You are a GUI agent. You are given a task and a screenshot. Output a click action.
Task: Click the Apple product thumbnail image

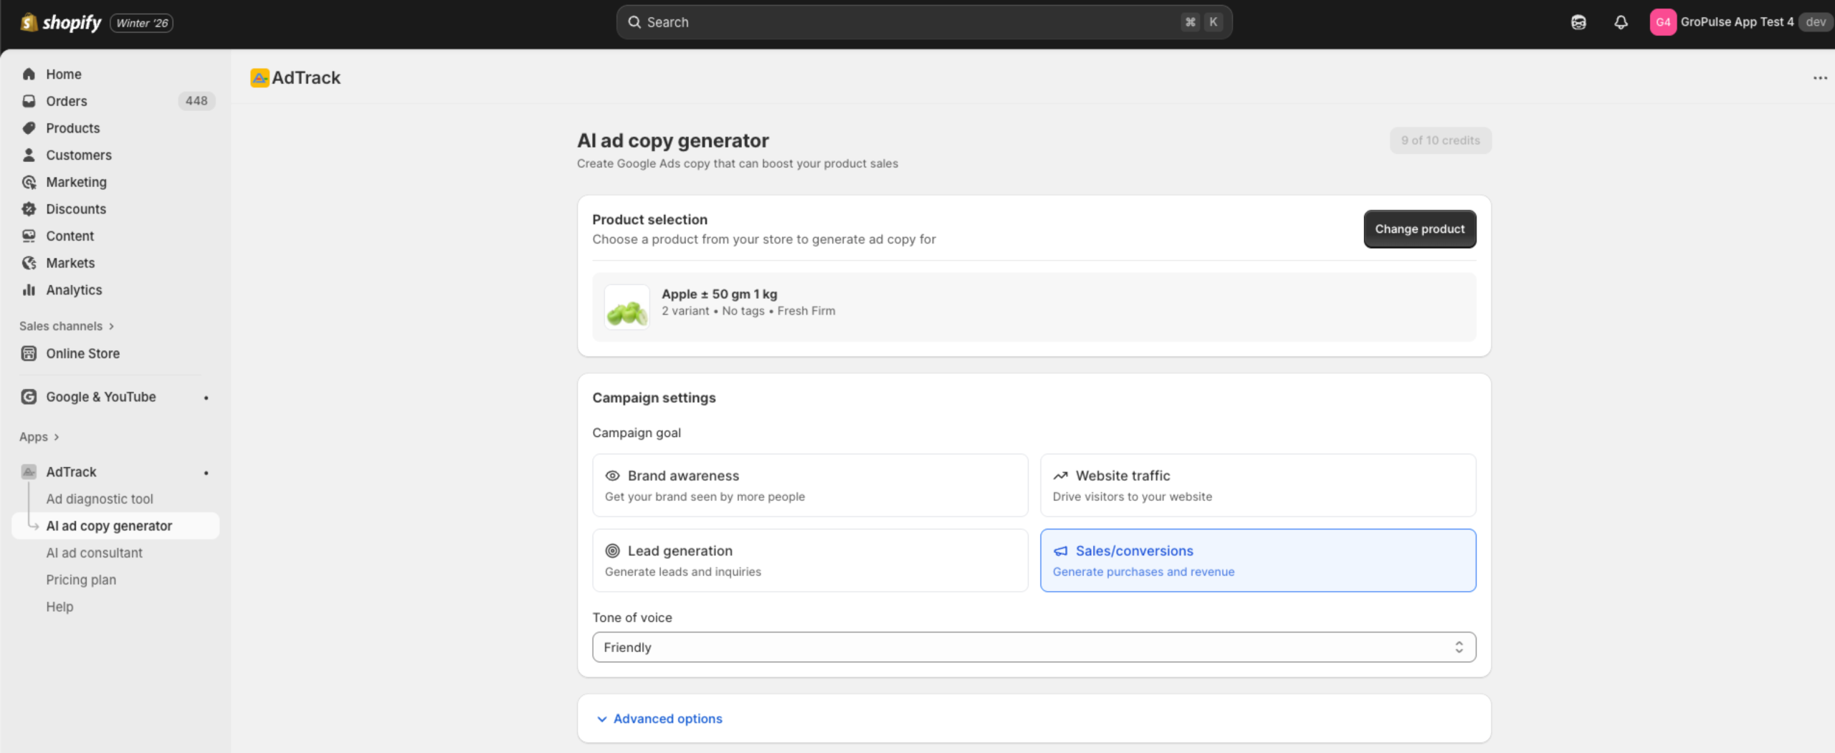click(x=627, y=307)
